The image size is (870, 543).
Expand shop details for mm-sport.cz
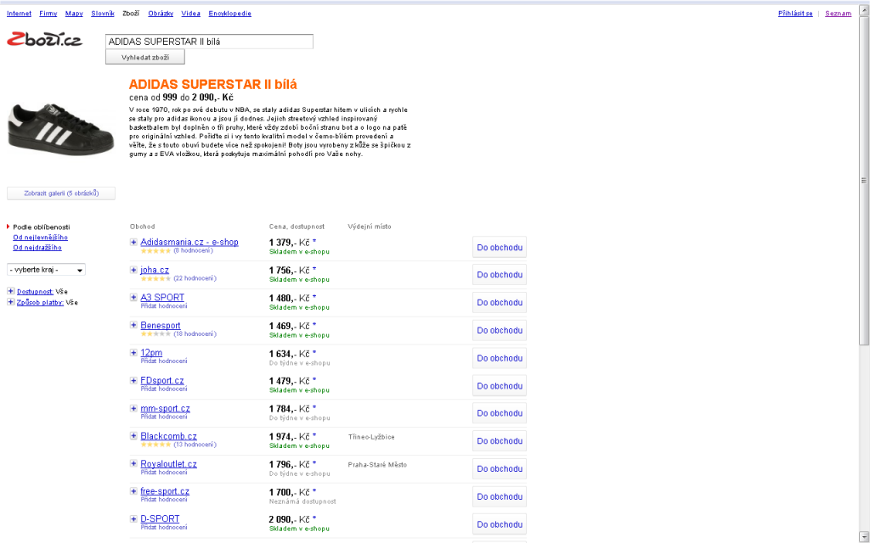point(133,408)
